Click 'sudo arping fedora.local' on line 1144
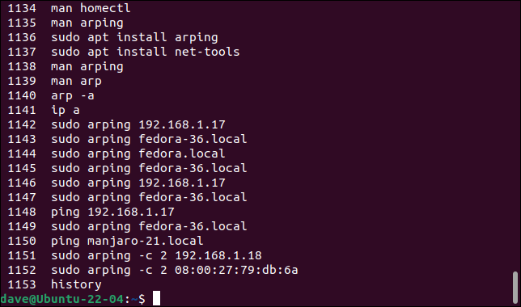Viewport: 521px width, 307px height. 138,153
